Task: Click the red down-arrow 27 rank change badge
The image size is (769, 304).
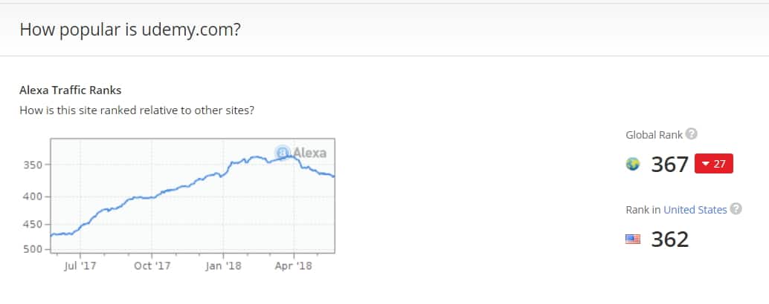Action: [x=713, y=164]
